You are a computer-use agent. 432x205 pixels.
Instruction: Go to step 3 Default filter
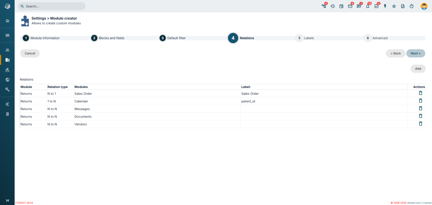173,38
